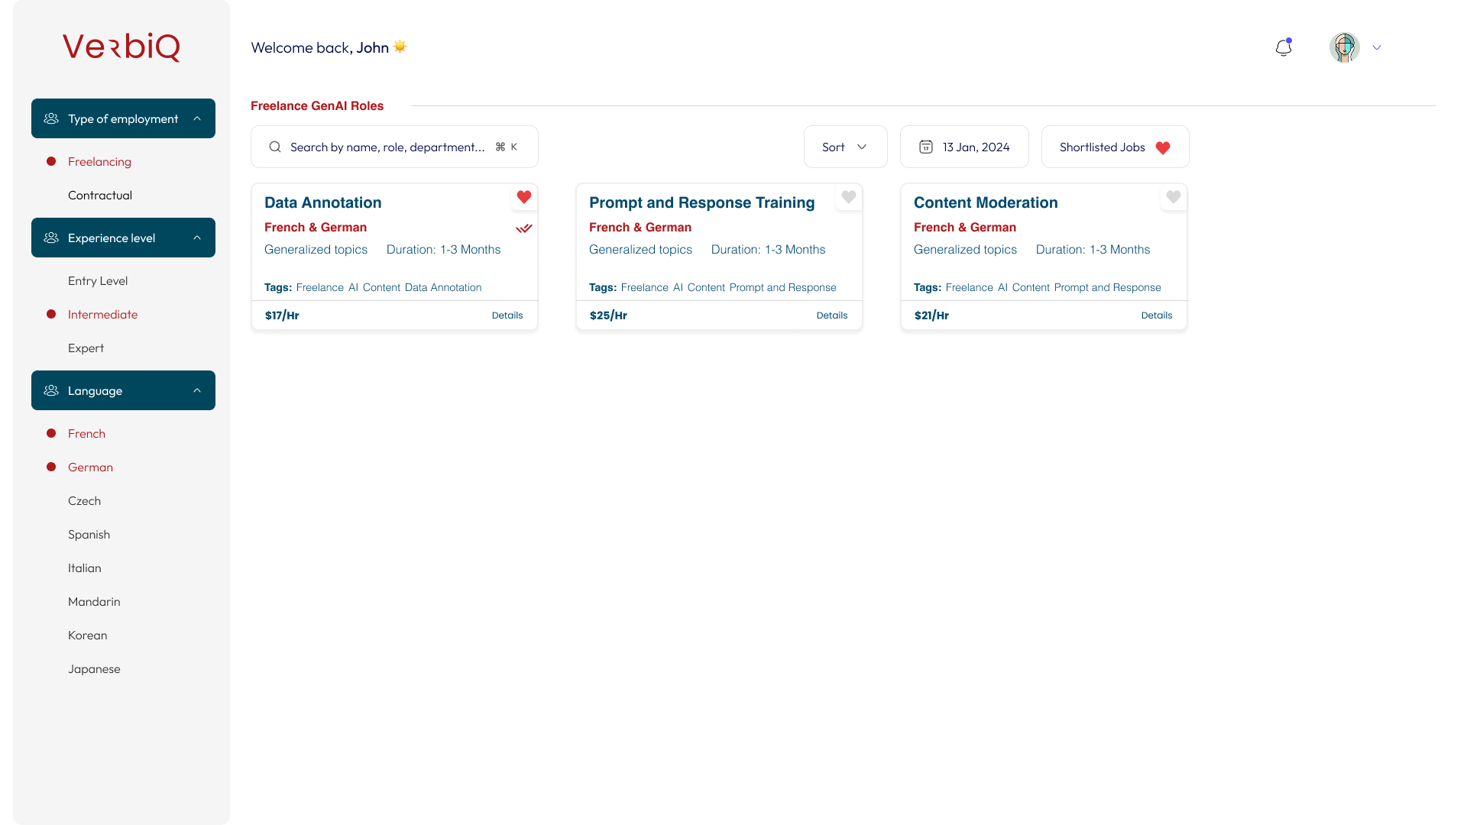1467x825 pixels.
Task: Show Shortlisted Jobs
Action: [x=1115, y=147]
